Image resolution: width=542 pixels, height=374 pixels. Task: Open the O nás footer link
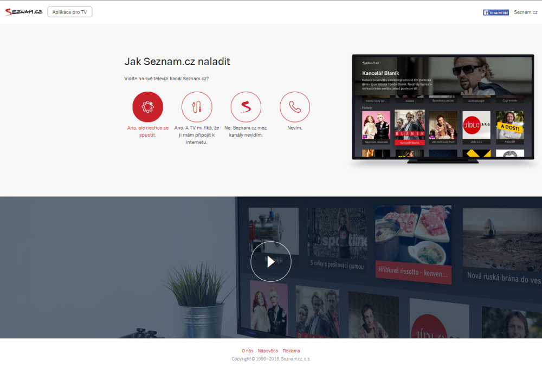click(x=248, y=351)
